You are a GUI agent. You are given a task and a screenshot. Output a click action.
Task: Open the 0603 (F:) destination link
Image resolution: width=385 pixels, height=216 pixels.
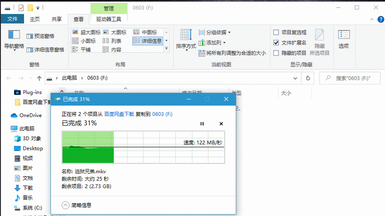coord(162,114)
